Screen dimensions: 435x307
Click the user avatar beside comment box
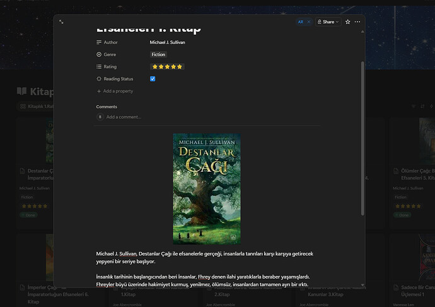coord(100,117)
